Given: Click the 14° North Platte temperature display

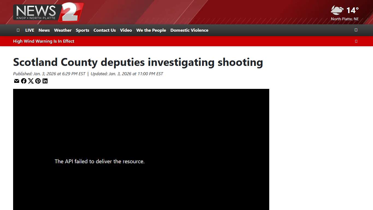Looking at the screenshot, I should click(352, 10).
